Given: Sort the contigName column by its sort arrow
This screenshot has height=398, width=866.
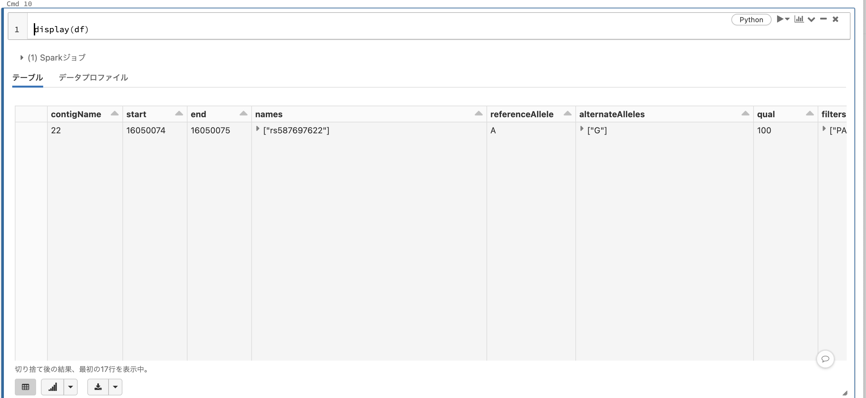Looking at the screenshot, I should (x=115, y=113).
